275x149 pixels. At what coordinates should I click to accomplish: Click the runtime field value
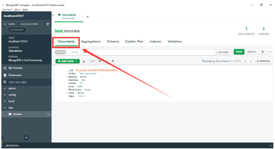click(x=84, y=80)
